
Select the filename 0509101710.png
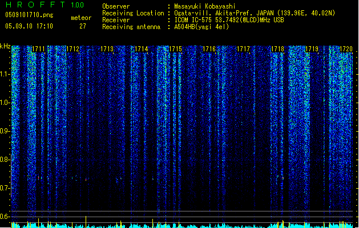tap(29, 15)
